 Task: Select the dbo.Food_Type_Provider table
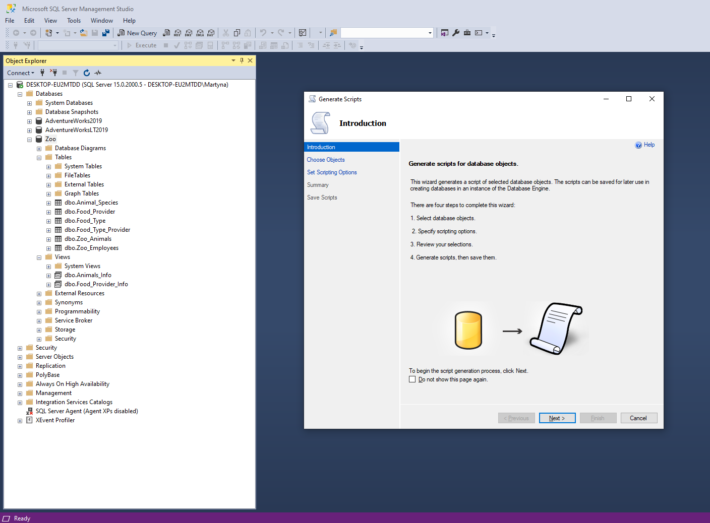point(97,230)
